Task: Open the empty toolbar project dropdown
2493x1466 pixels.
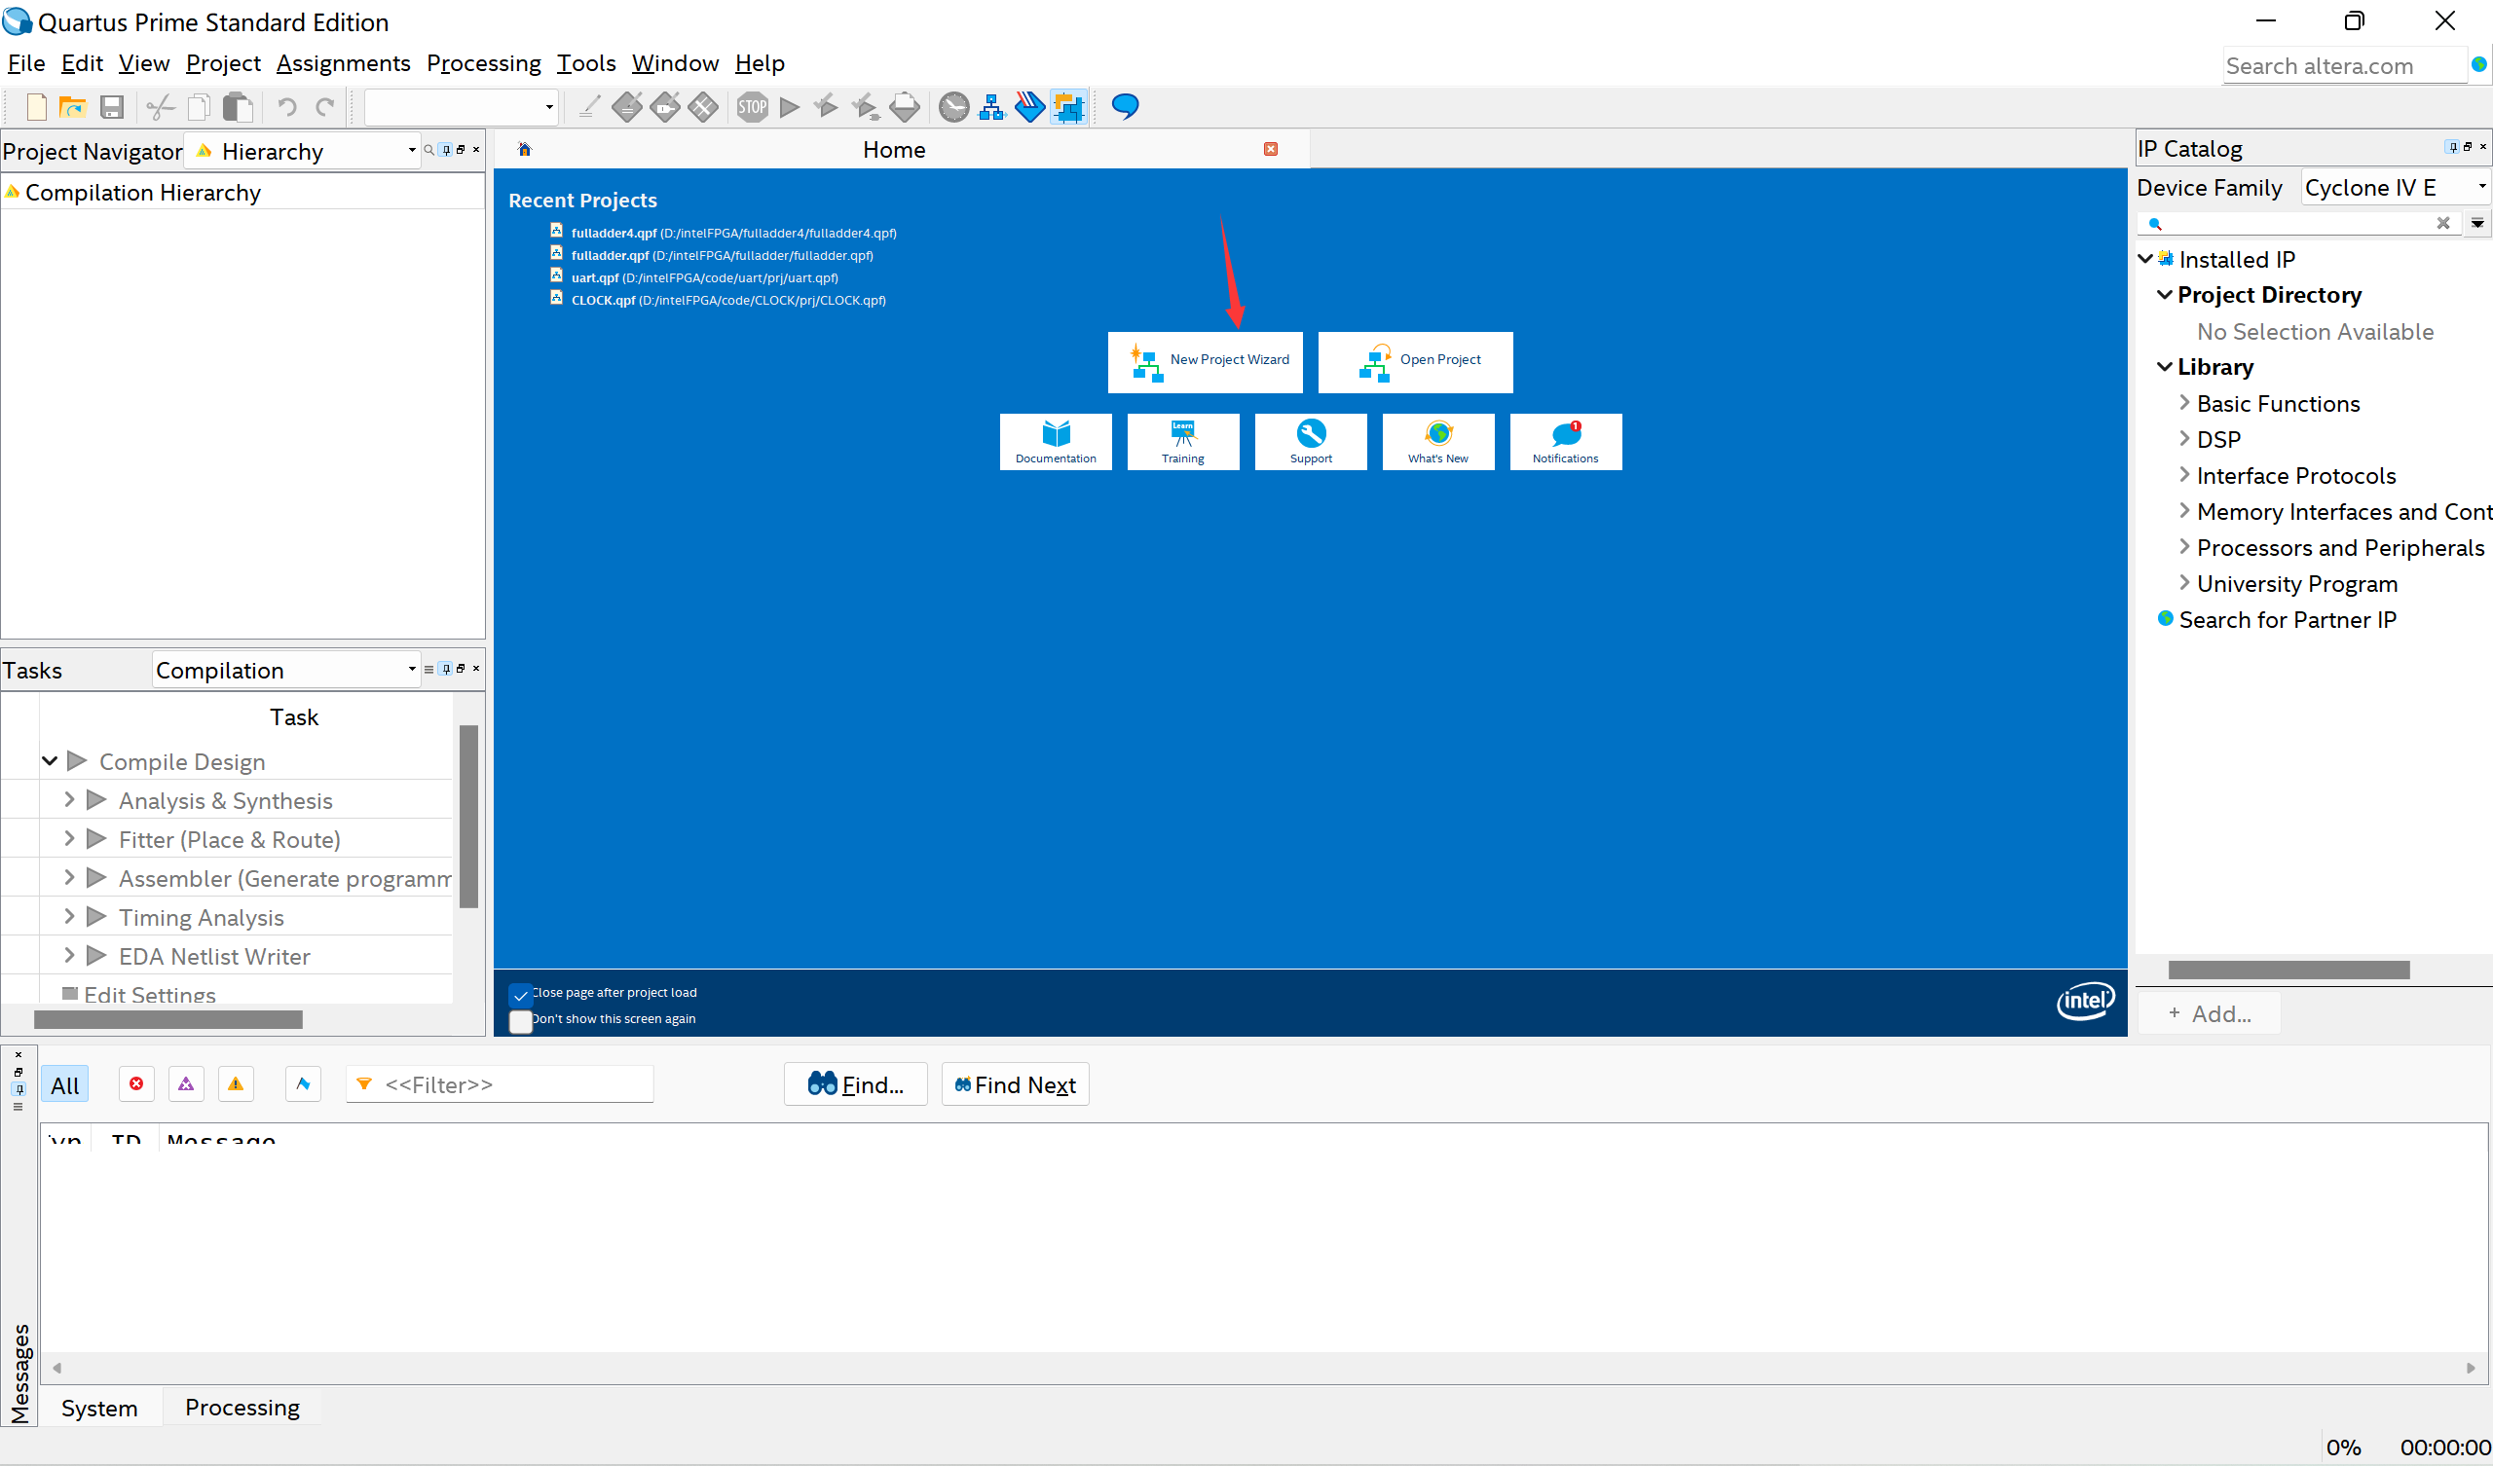Action: pyautogui.click(x=461, y=107)
